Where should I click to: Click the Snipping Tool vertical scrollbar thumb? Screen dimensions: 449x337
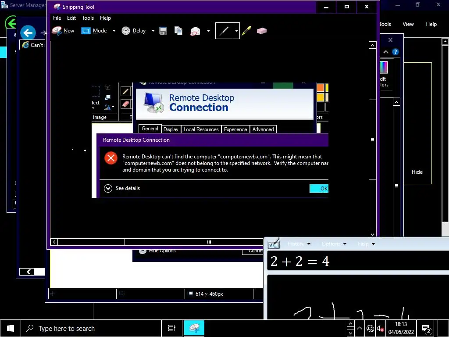(372, 140)
